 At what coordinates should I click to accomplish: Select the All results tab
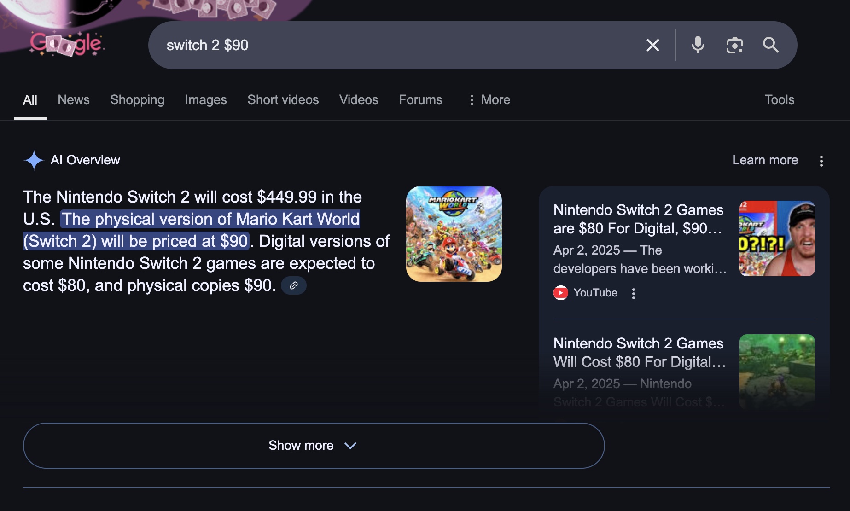30,100
